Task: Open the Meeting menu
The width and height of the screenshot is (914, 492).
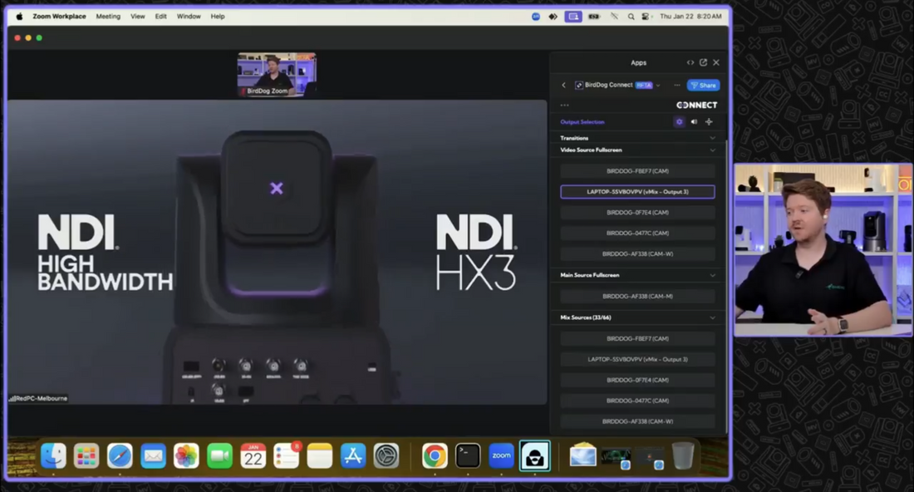Action: click(x=108, y=16)
